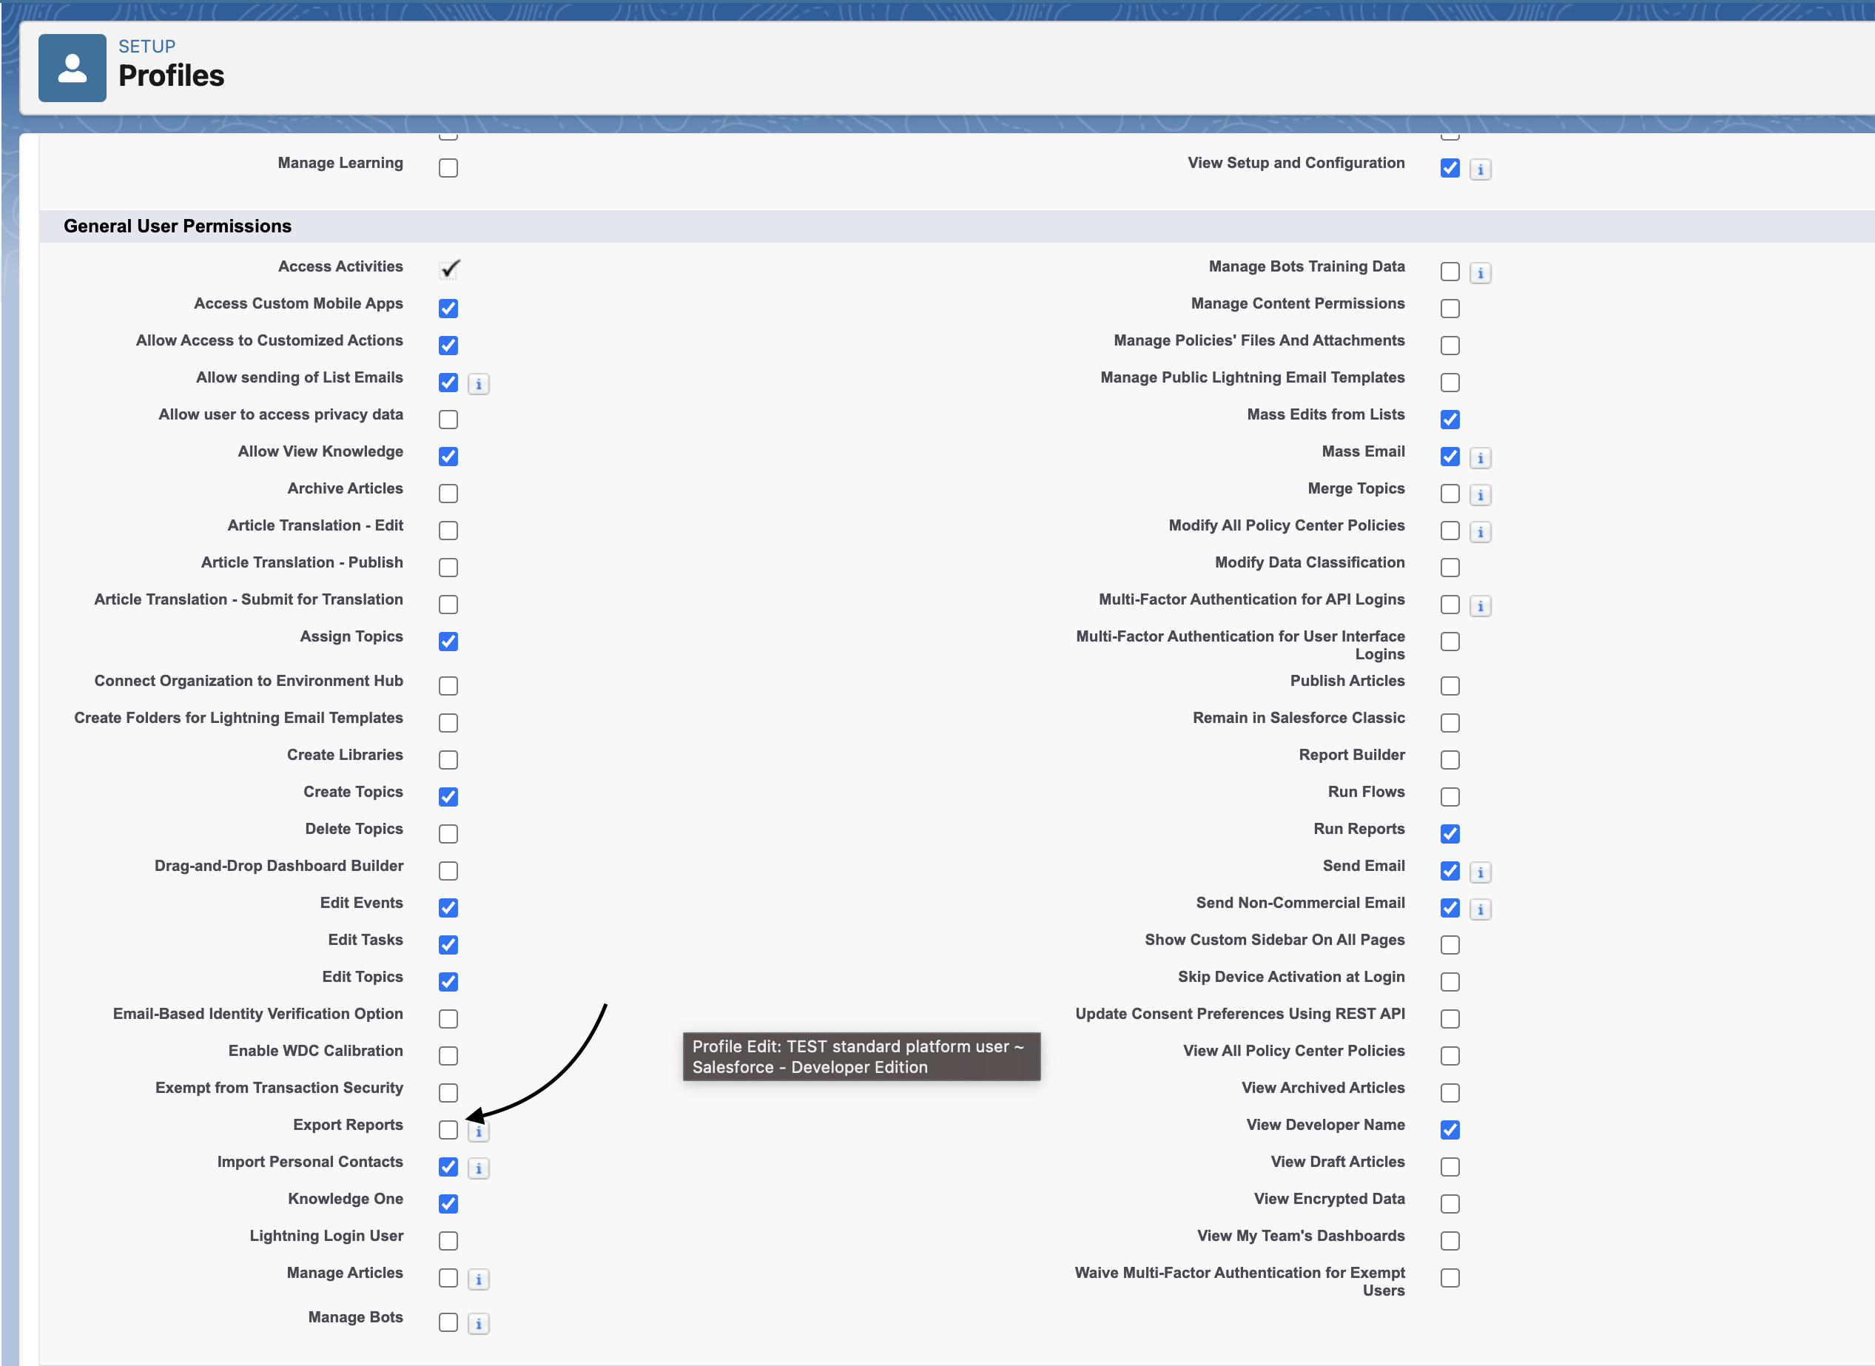Enable the Export Reports checkbox
Image resolution: width=1875 pixels, height=1366 pixels.
click(x=448, y=1129)
